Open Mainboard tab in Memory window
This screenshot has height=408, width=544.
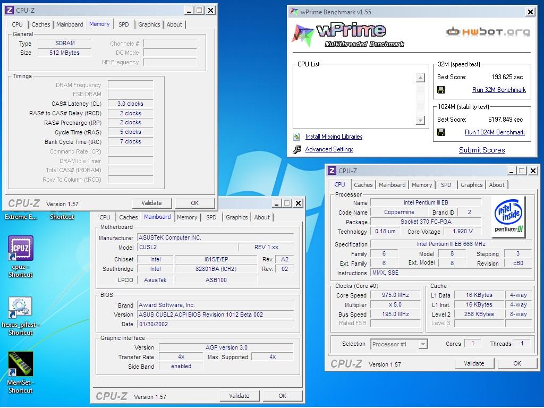point(70,24)
